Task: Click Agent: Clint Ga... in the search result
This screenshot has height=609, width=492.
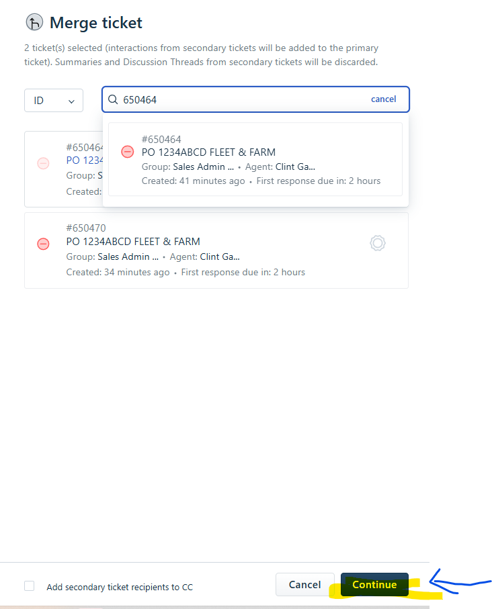Action: tap(280, 167)
